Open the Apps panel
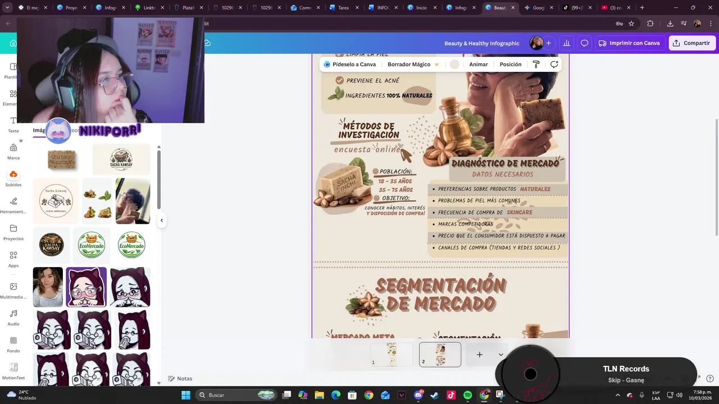Image resolution: width=719 pixels, height=404 pixels. click(x=13, y=259)
